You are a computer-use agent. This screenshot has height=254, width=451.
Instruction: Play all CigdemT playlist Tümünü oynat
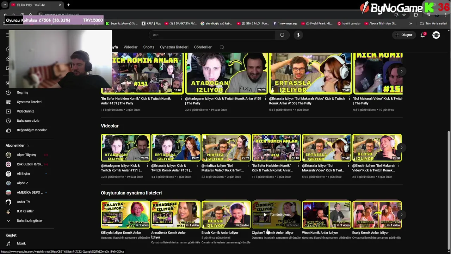click(x=276, y=214)
